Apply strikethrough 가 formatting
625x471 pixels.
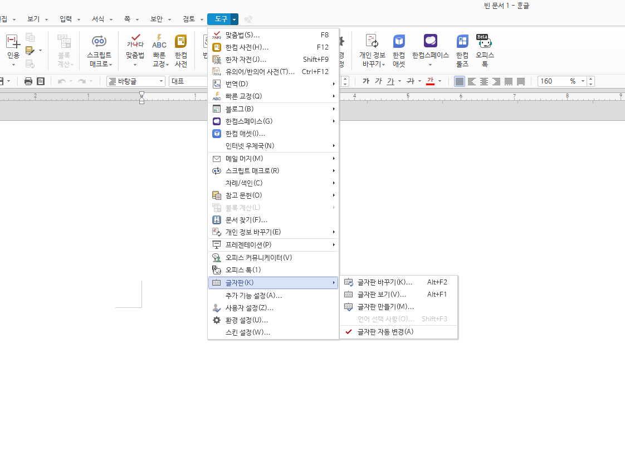click(411, 81)
